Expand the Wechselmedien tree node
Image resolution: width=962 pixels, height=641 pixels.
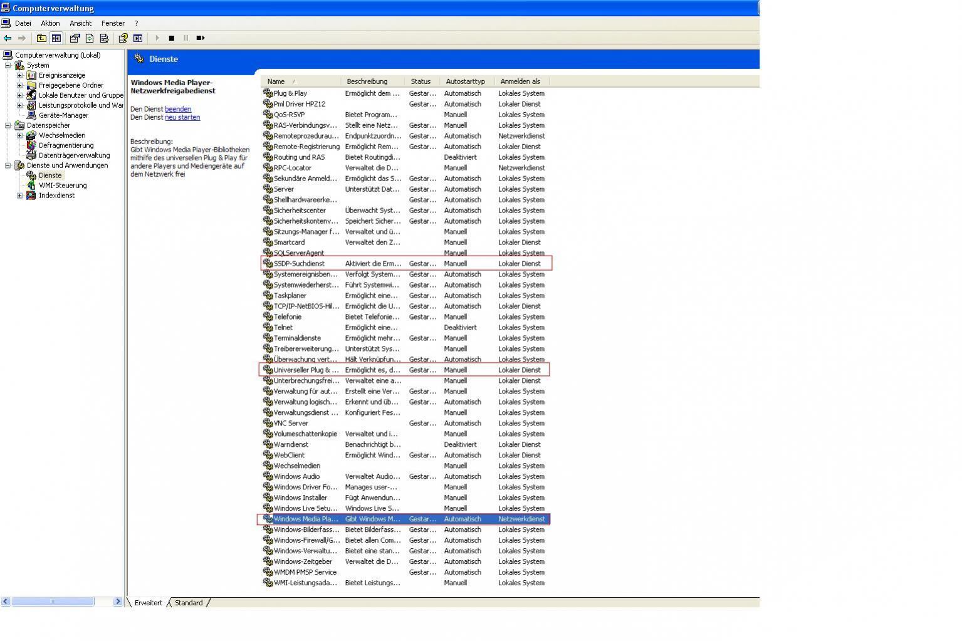click(19, 135)
